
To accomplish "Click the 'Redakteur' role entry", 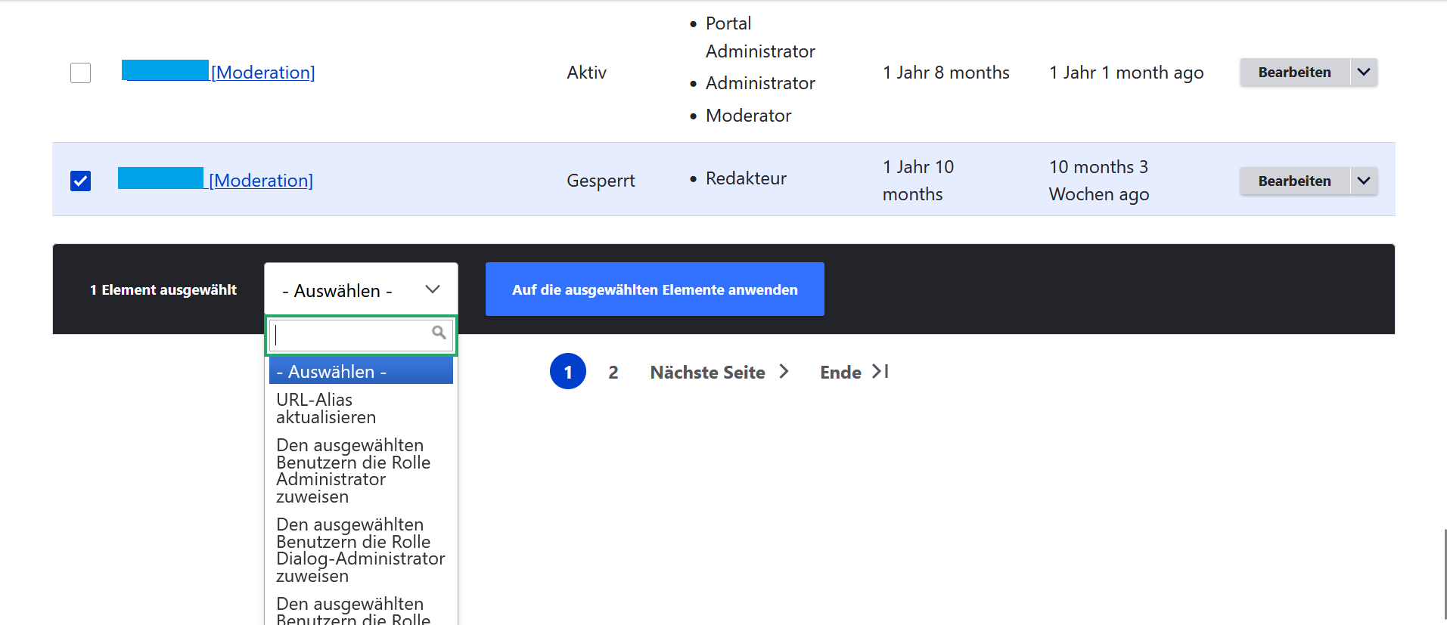I will coord(746,178).
